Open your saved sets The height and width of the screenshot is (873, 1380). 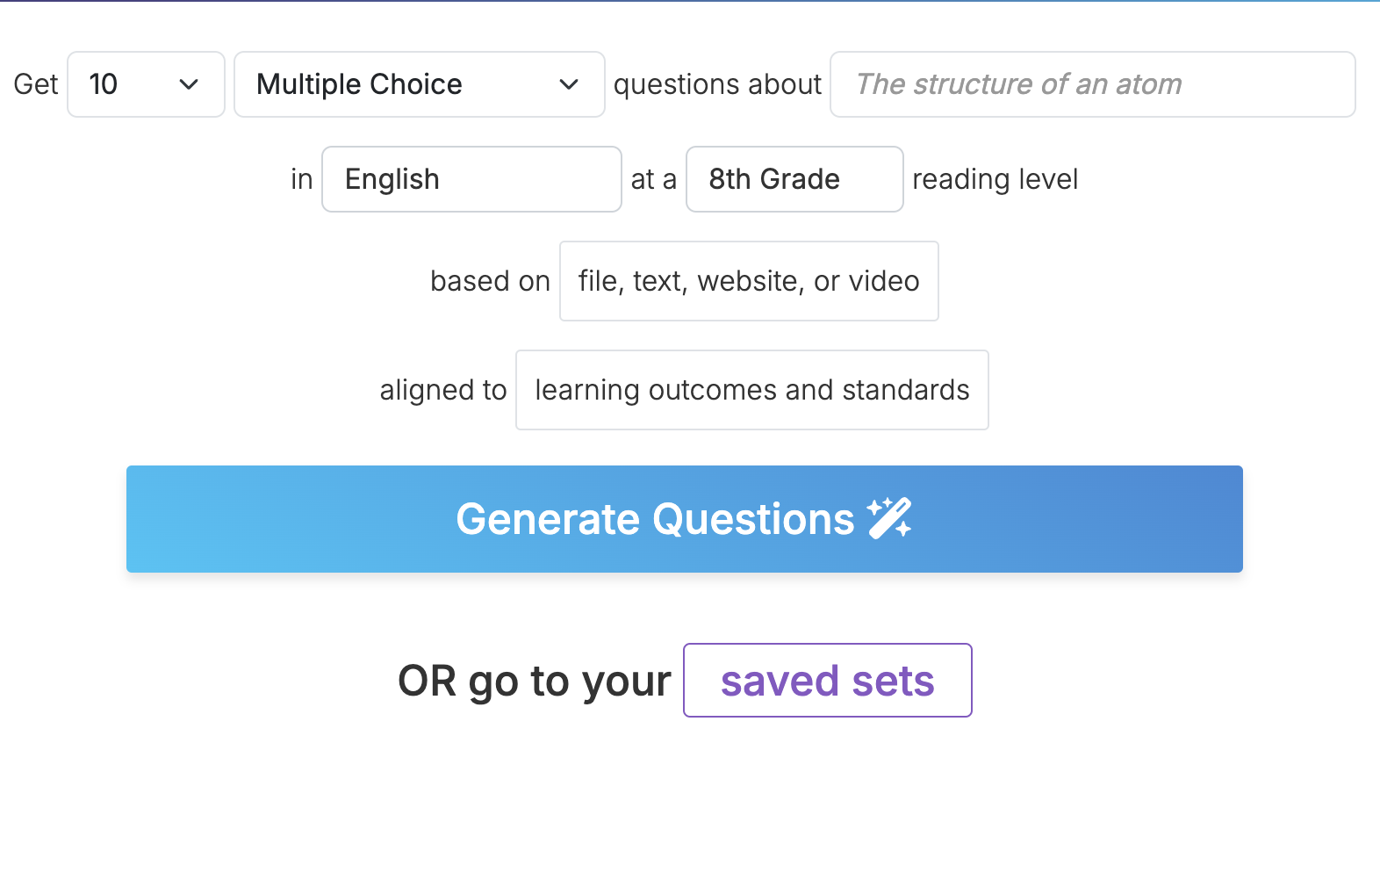(x=826, y=680)
